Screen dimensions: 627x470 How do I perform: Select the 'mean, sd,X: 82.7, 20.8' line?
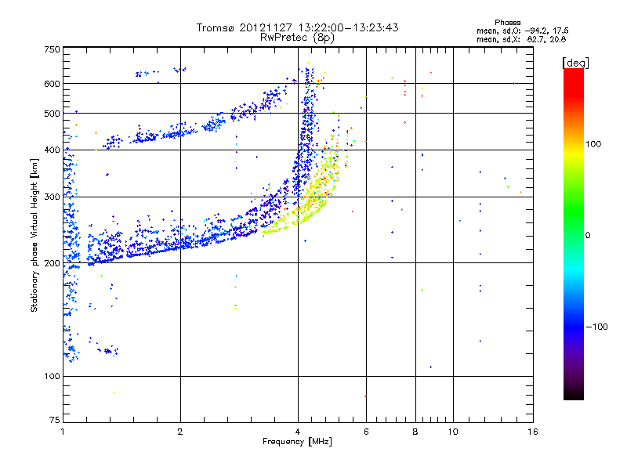pyautogui.click(x=521, y=39)
